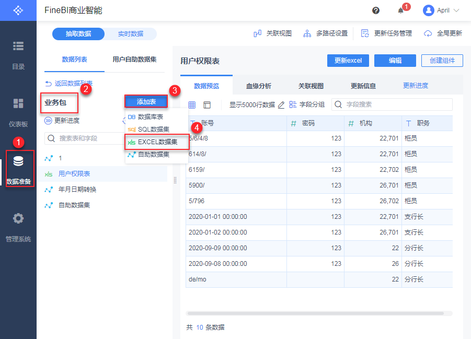Viewport: 471px width, 339px height.
Task: Open the 用户自助数据集 tab
Action: pyautogui.click(x=134, y=60)
